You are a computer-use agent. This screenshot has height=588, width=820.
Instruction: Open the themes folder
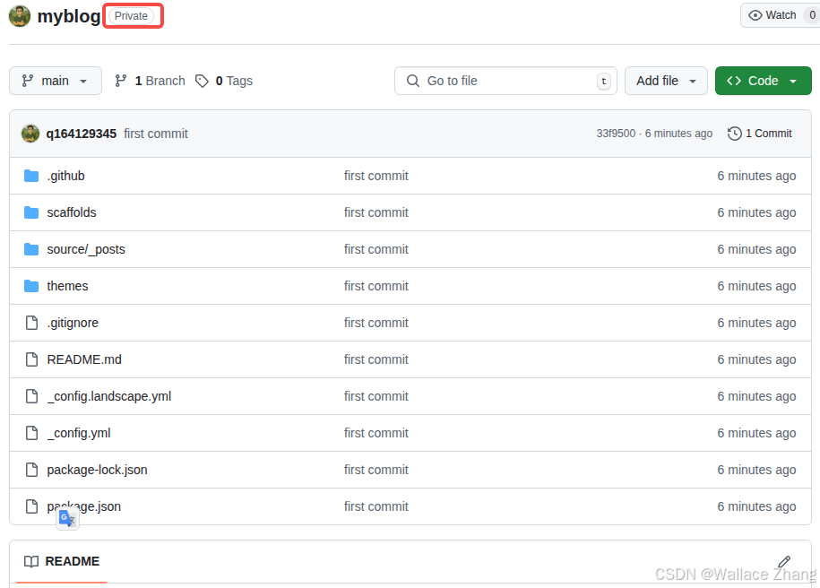[x=67, y=286]
